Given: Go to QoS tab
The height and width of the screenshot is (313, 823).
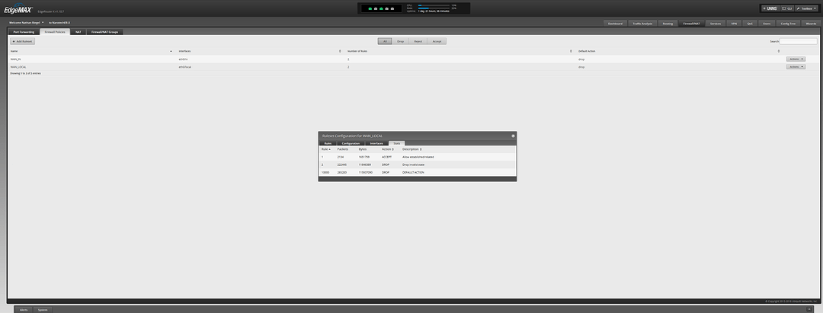Looking at the screenshot, I should pos(750,24).
